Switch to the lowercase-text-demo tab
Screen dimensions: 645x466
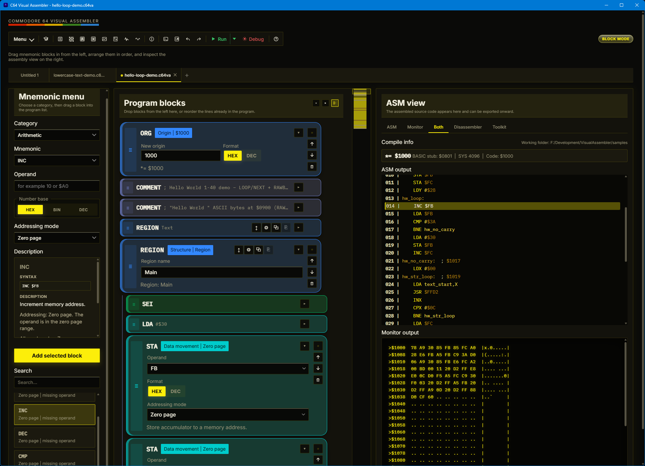(x=79, y=75)
